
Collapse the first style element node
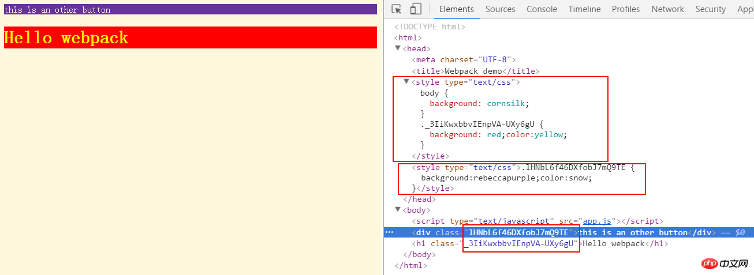(406, 82)
